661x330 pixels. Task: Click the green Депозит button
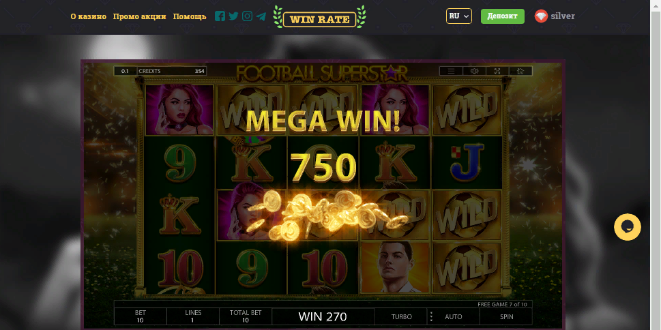tap(503, 16)
